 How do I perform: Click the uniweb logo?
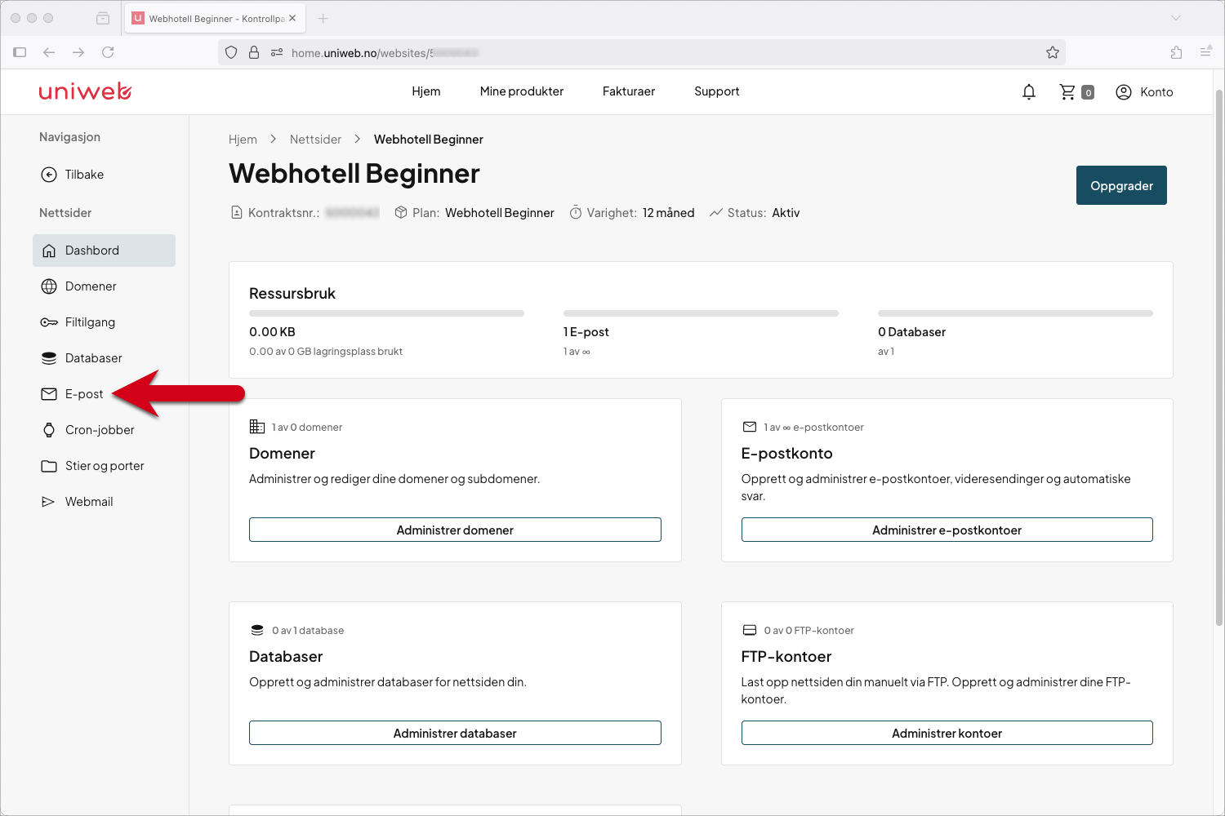point(85,91)
